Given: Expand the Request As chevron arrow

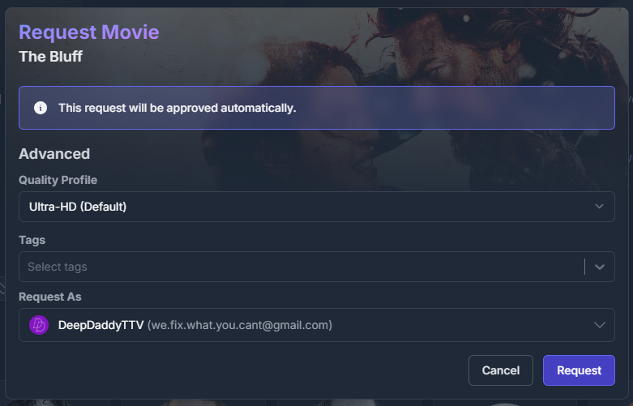Looking at the screenshot, I should point(599,325).
